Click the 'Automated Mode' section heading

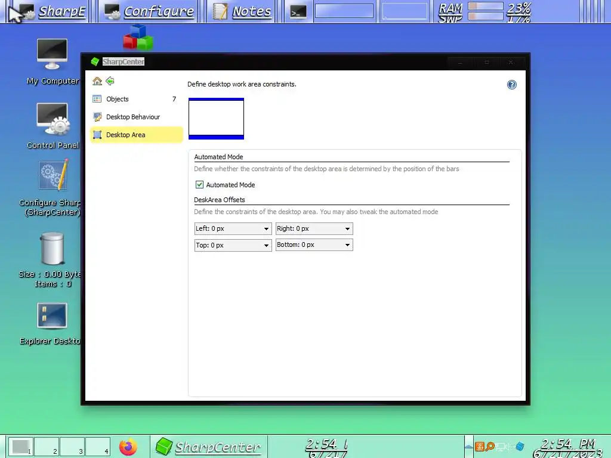point(218,157)
